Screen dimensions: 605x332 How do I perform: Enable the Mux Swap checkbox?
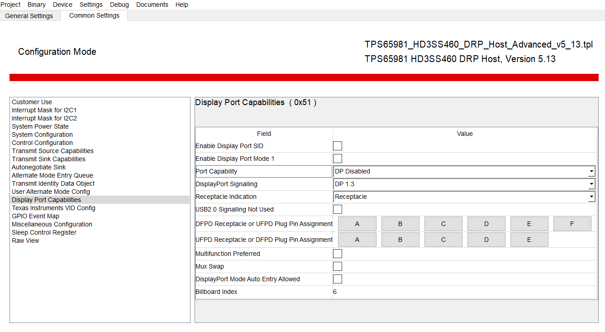click(338, 266)
